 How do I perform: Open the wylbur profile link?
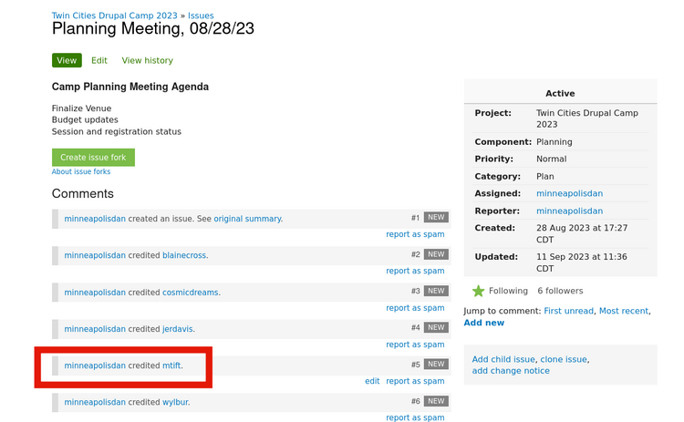[x=175, y=402]
